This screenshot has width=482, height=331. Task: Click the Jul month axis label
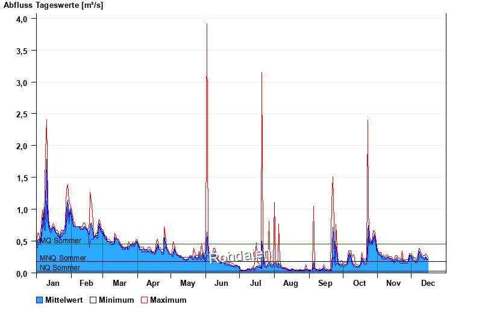pyautogui.click(x=255, y=283)
